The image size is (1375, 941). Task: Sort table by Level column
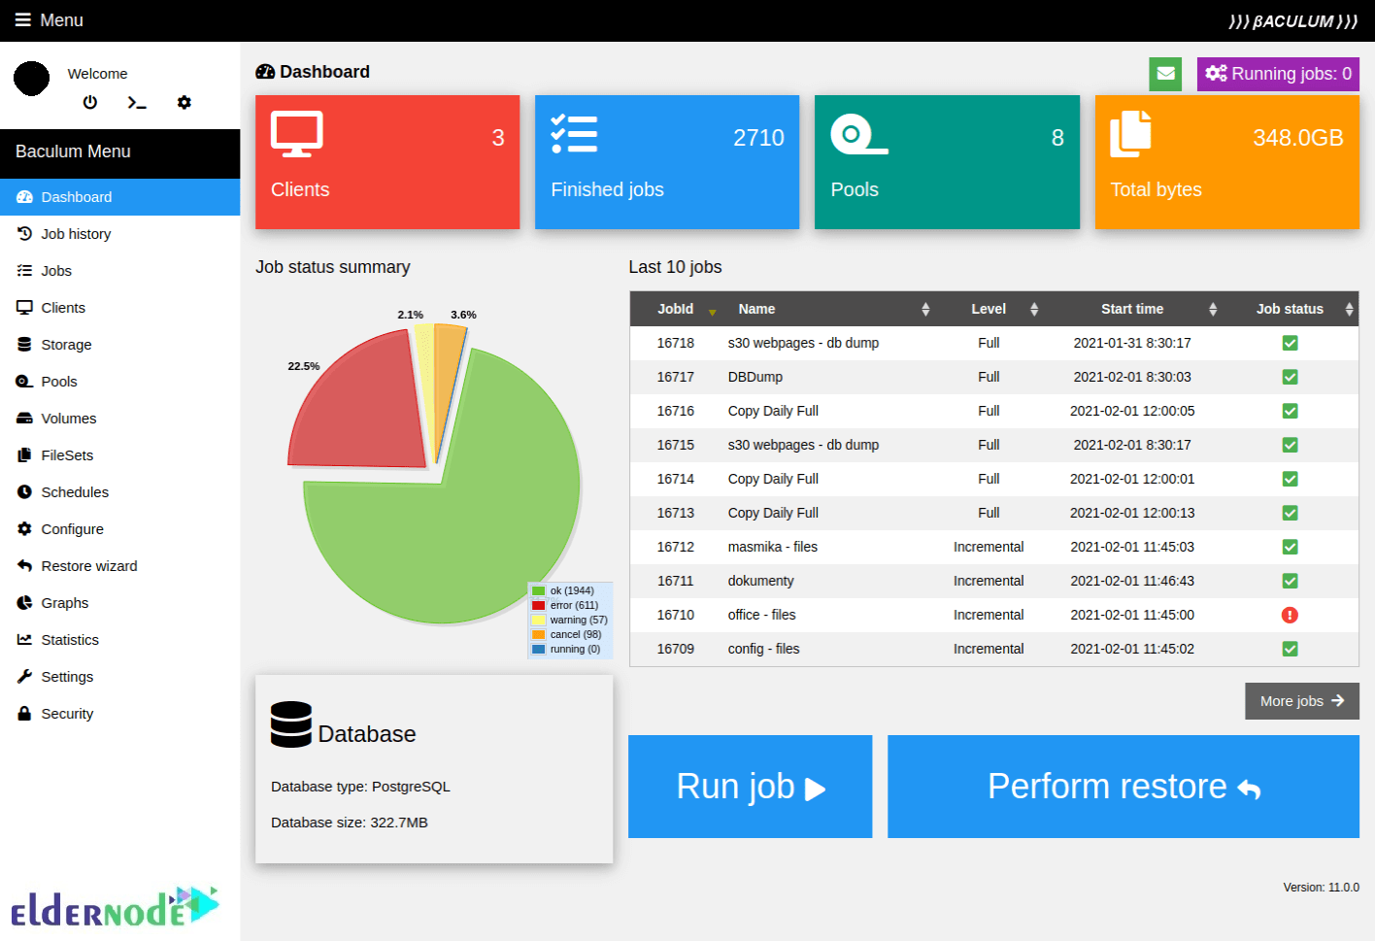coord(989,309)
